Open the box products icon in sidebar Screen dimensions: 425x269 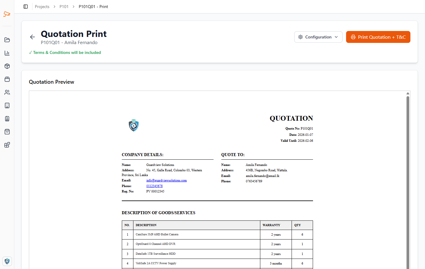pos(7,66)
